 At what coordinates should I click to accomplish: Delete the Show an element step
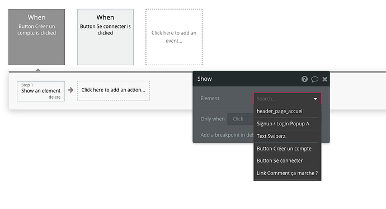point(54,97)
